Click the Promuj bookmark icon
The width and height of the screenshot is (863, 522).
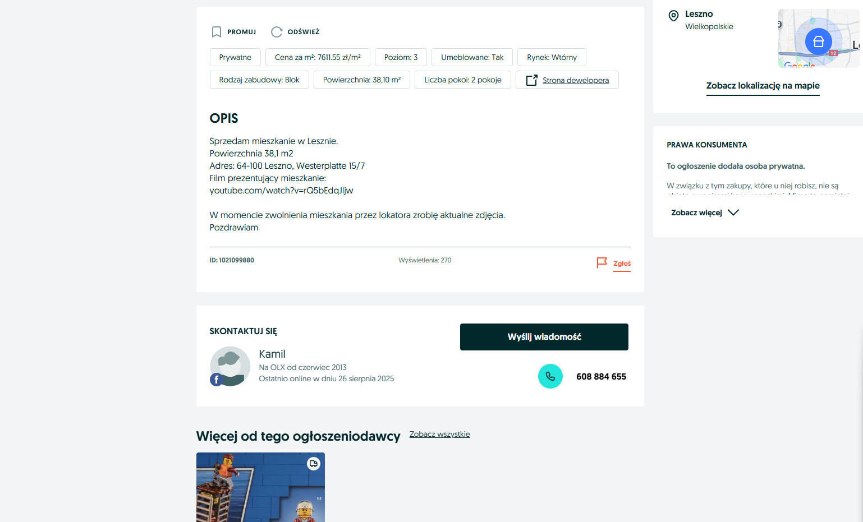coord(216,32)
